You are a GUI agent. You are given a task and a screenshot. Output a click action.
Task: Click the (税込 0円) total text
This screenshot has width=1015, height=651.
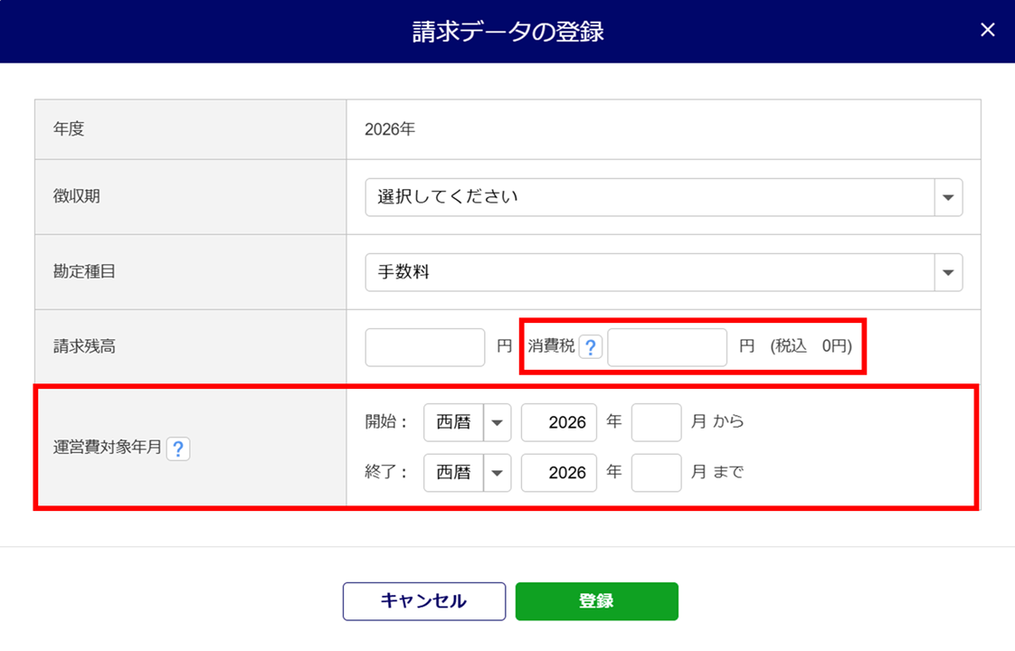(811, 346)
